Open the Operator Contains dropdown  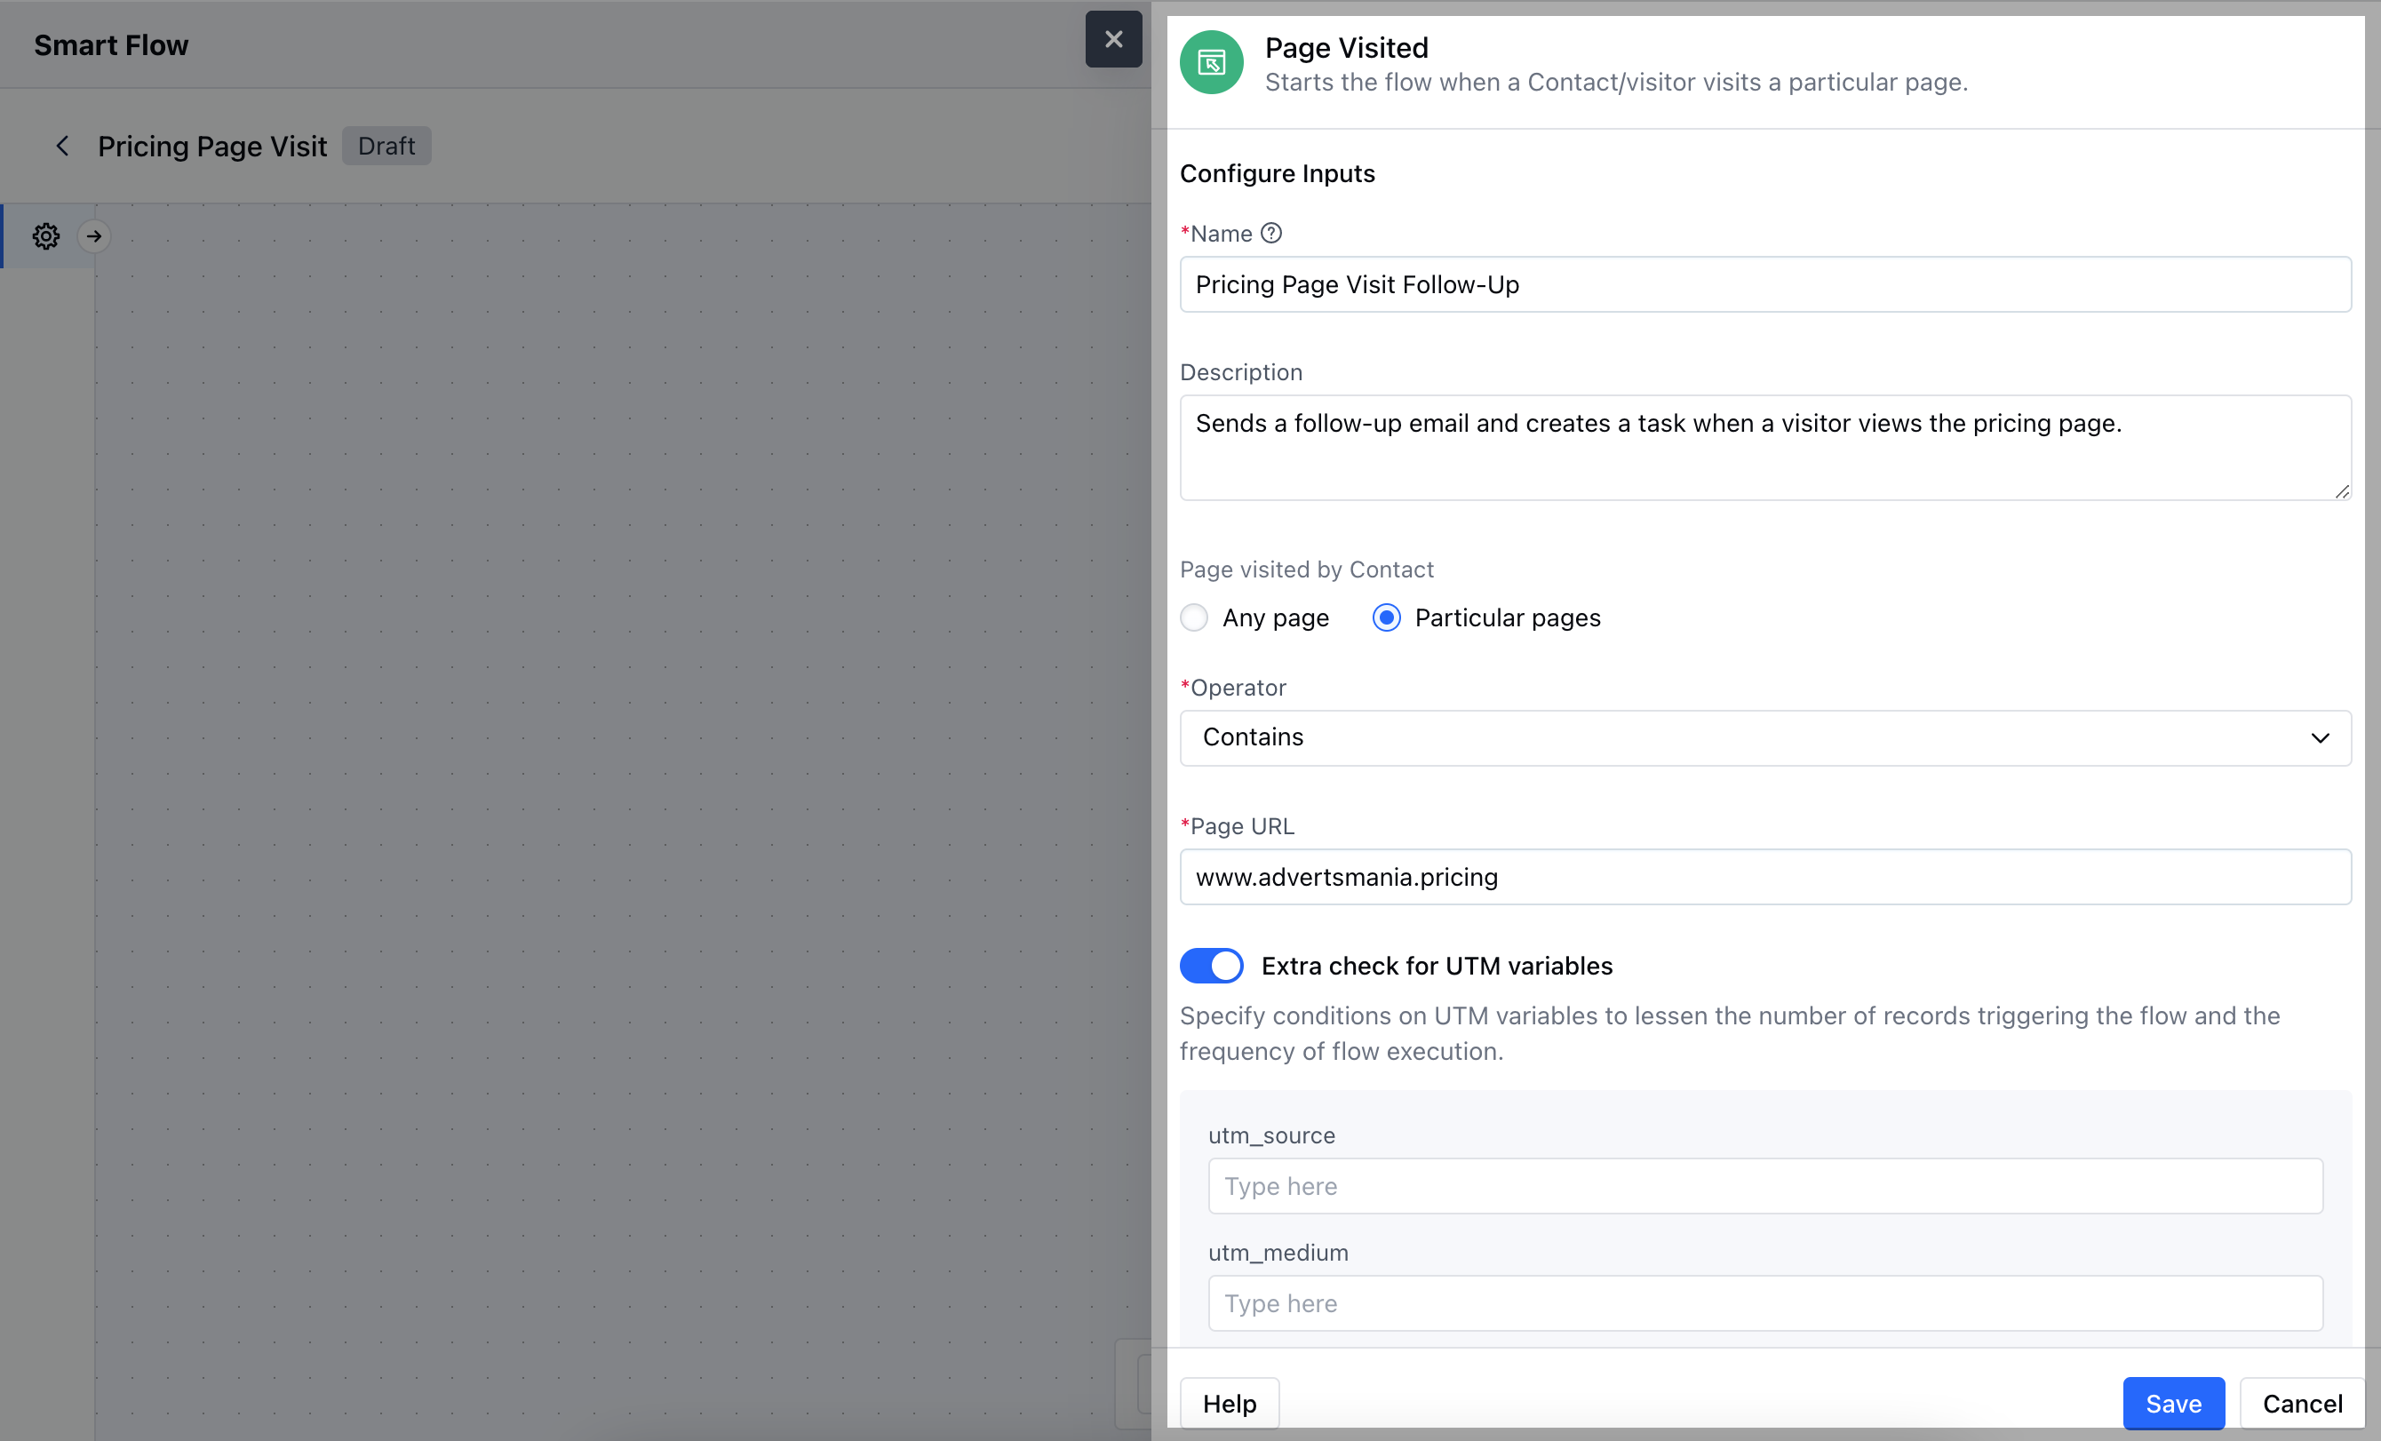1765,737
